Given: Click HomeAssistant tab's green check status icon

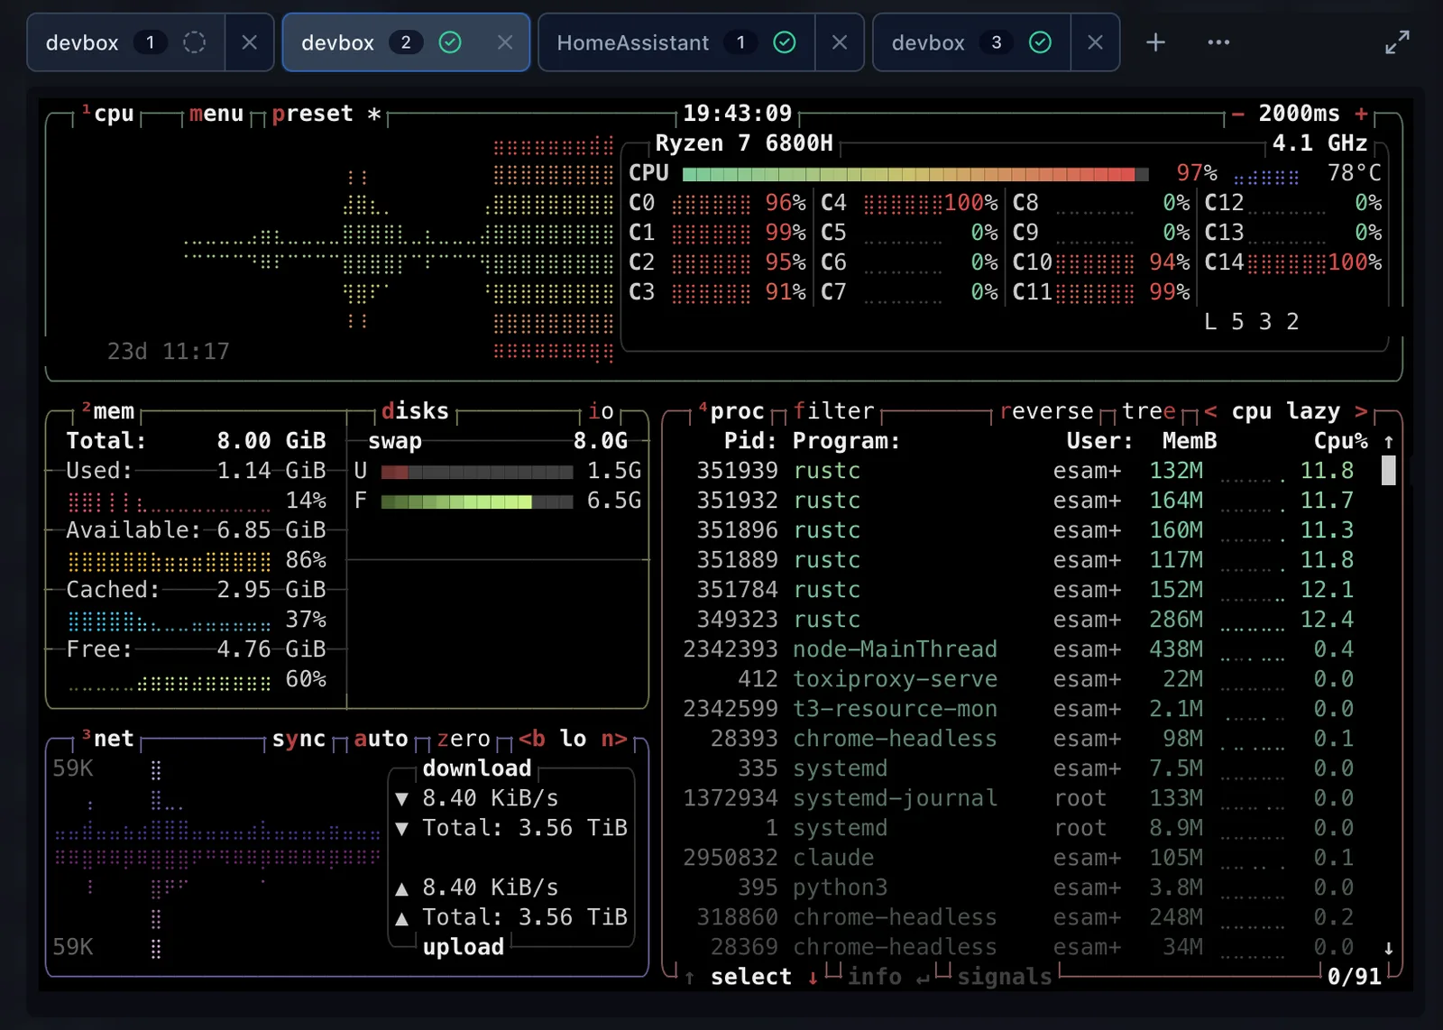Looking at the screenshot, I should tap(785, 42).
